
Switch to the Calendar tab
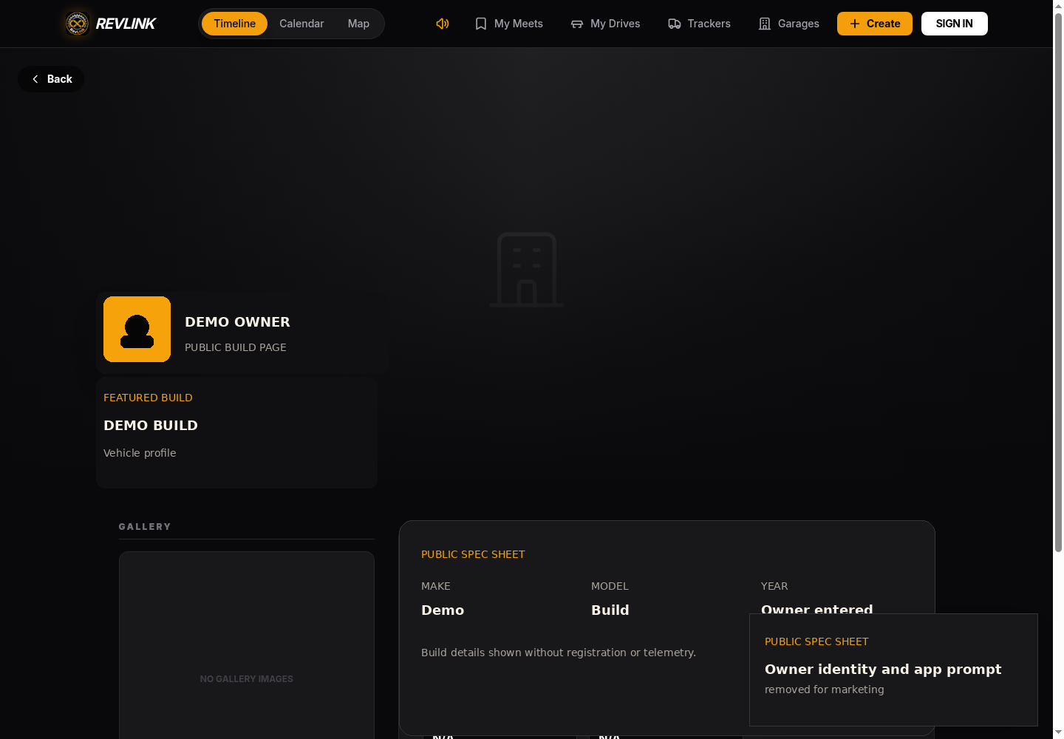301,24
